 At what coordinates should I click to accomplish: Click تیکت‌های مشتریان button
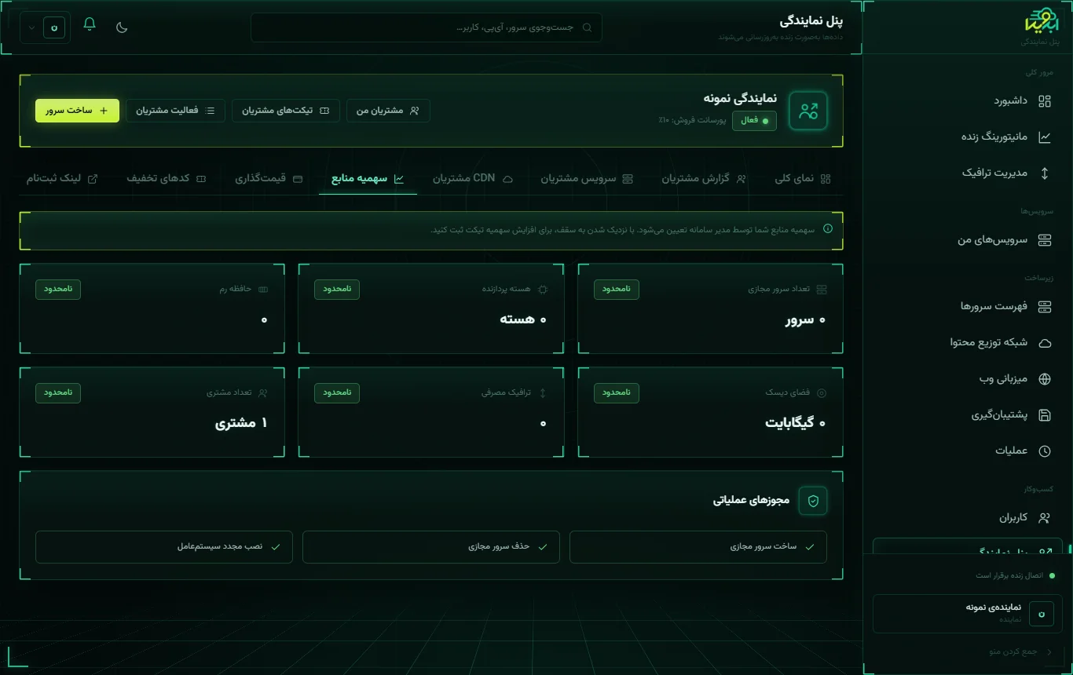pyautogui.click(x=286, y=111)
